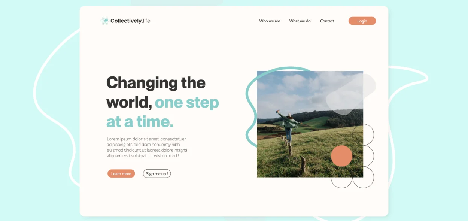Click the nearest wooden post in the photo
This screenshot has height=221, width=468.
click(x=303, y=165)
